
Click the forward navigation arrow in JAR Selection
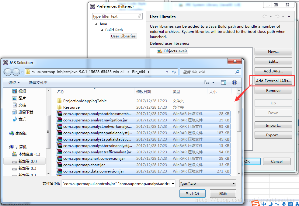[16, 72]
